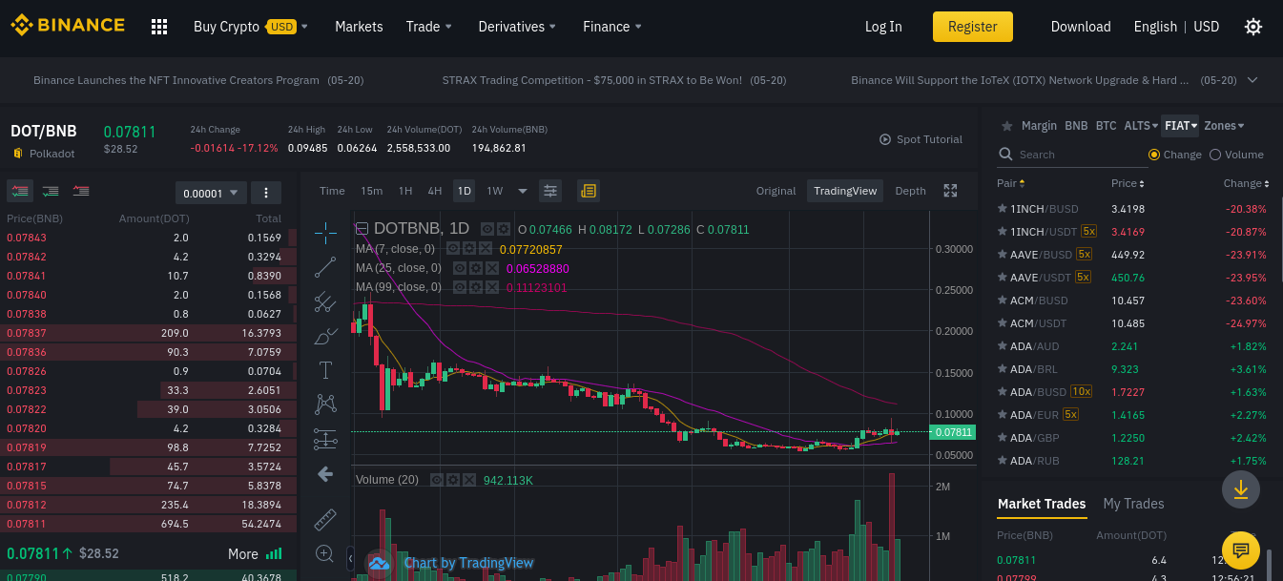Open order book more options menu

click(265, 193)
